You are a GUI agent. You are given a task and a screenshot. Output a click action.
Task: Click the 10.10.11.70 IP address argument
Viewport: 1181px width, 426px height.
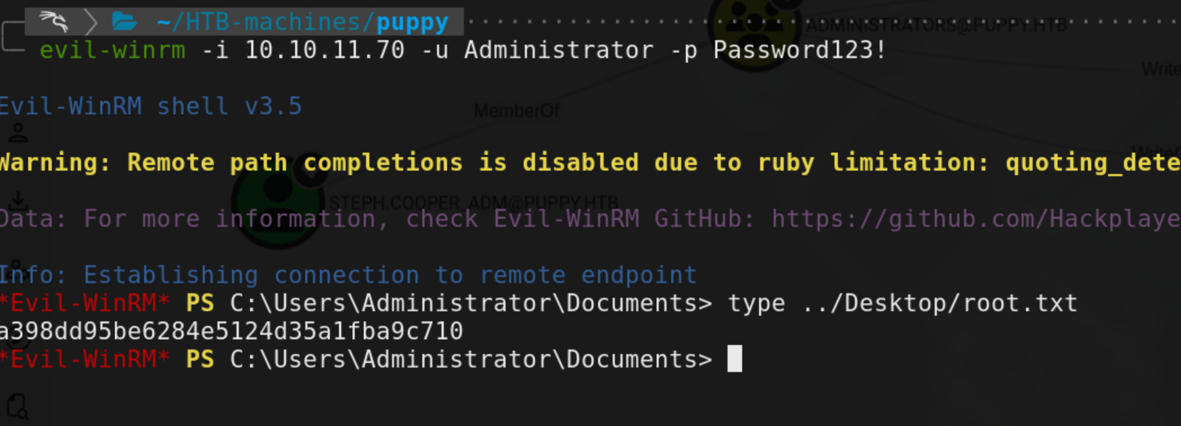tap(324, 50)
